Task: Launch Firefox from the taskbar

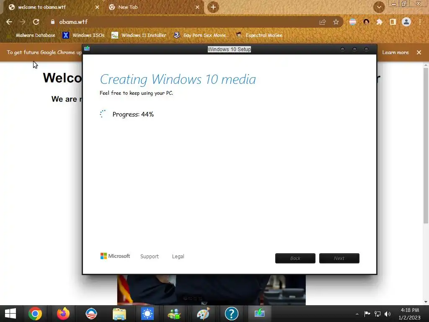Action: coord(63,314)
